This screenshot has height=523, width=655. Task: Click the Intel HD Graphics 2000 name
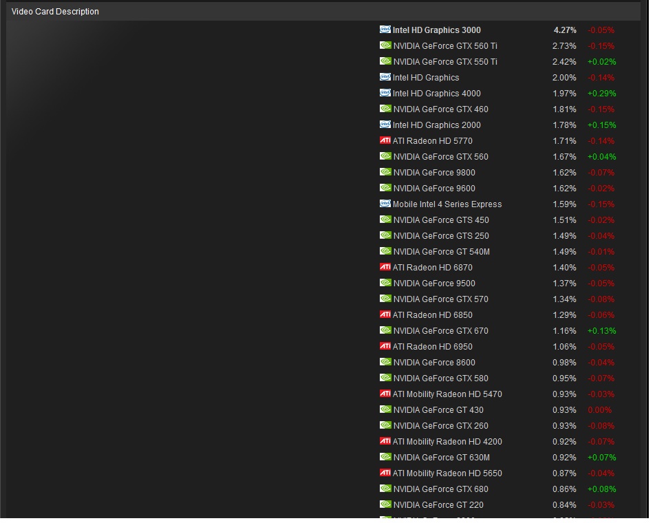click(x=436, y=125)
